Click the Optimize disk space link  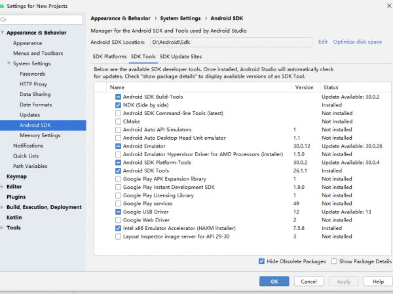(357, 42)
